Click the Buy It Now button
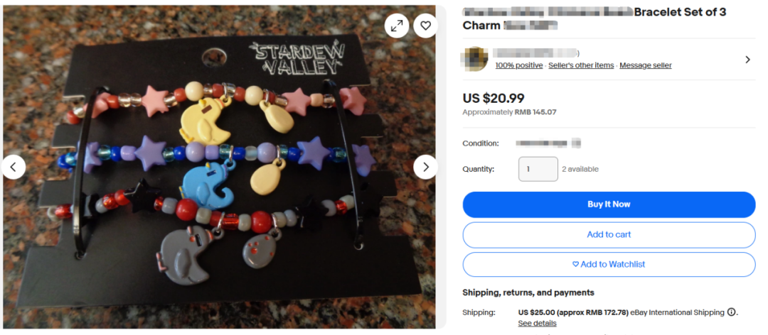The width and height of the screenshot is (768, 335). [609, 204]
